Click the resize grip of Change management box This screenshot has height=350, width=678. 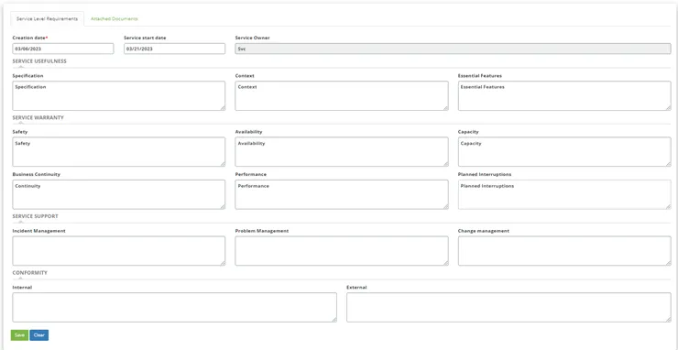(669, 263)
